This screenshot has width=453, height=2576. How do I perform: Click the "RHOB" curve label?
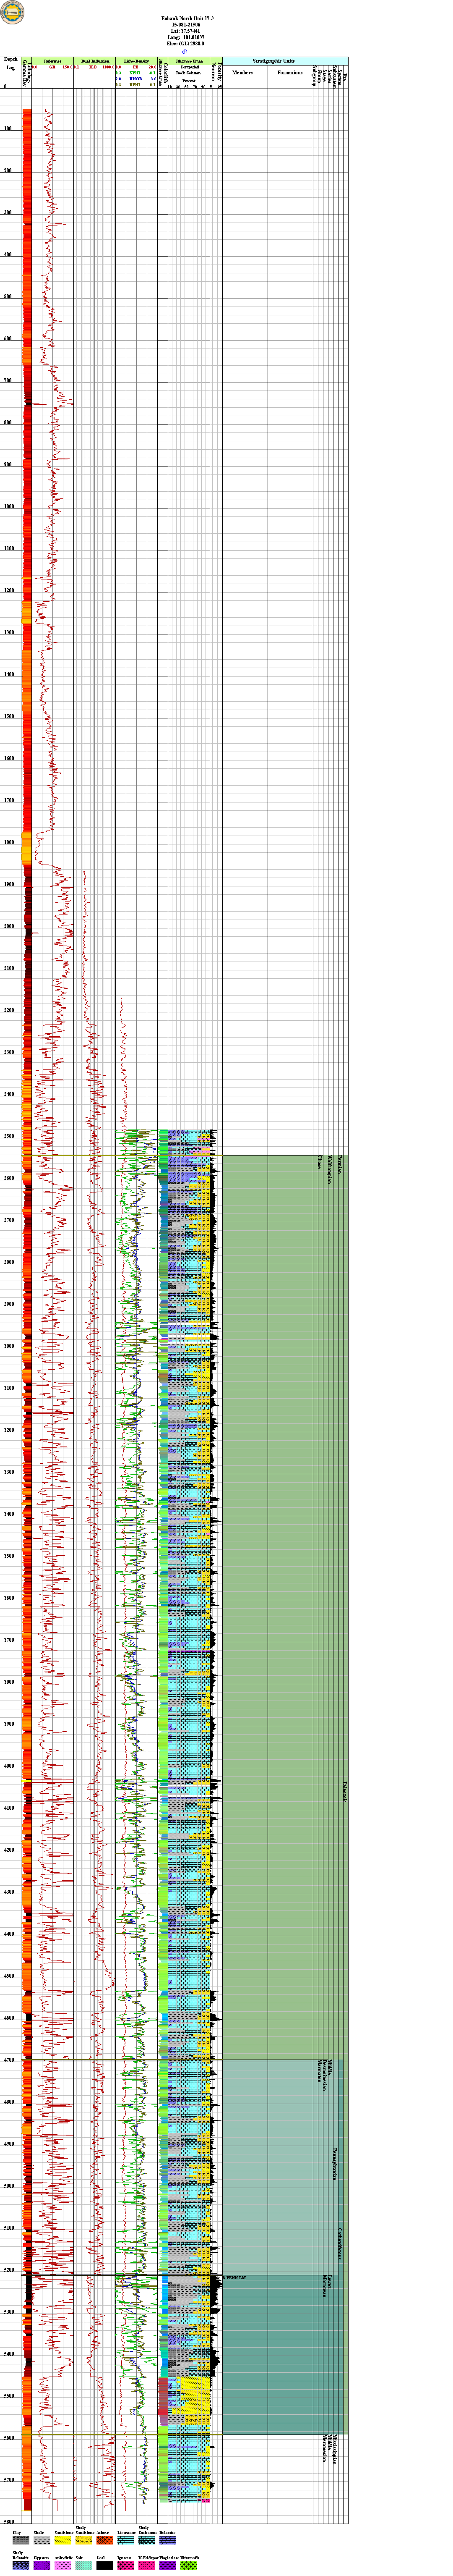(x=135, y=79)
